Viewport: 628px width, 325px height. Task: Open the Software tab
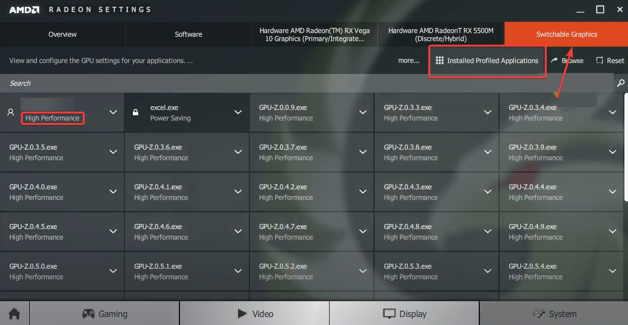pyautogui.click(x=188, y=34)
